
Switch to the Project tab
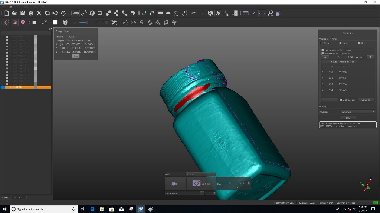(x=6, y=197)
